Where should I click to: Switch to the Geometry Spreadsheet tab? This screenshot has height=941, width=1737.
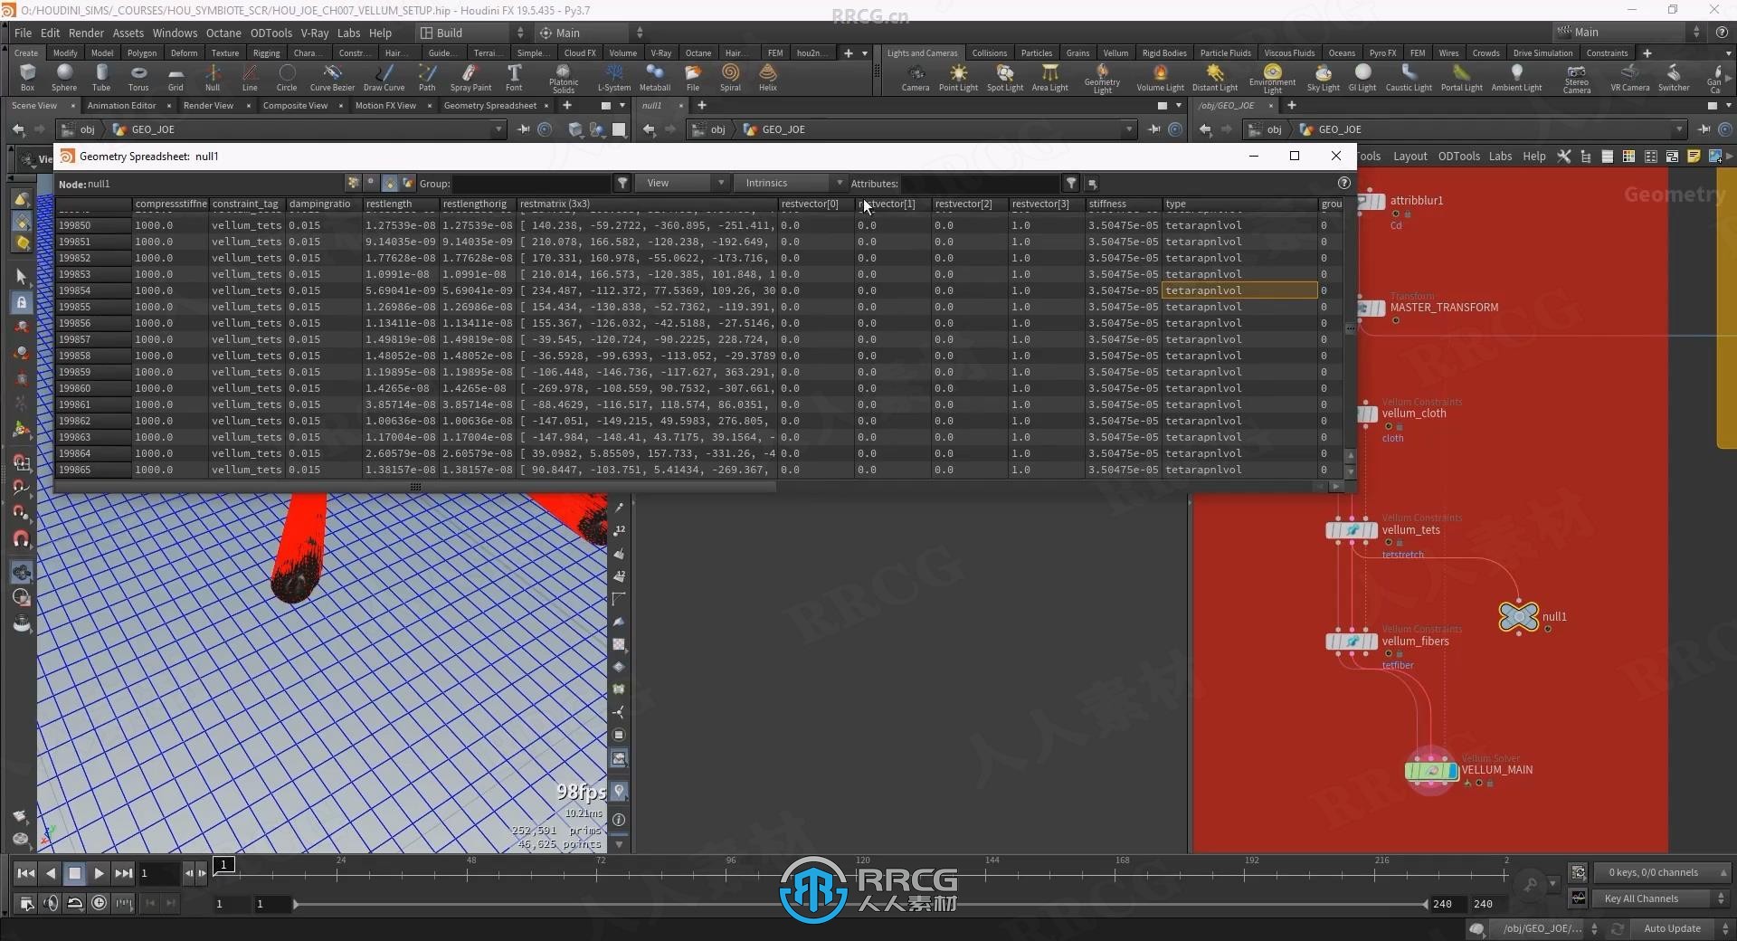(489, 105)
